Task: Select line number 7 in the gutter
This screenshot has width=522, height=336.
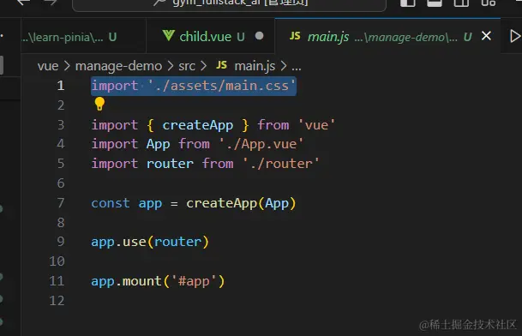Action: (61, 203)
